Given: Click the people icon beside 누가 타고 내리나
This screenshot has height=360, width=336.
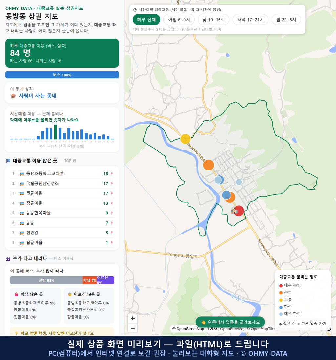Looking at the screenshot, I should [8, 259].
